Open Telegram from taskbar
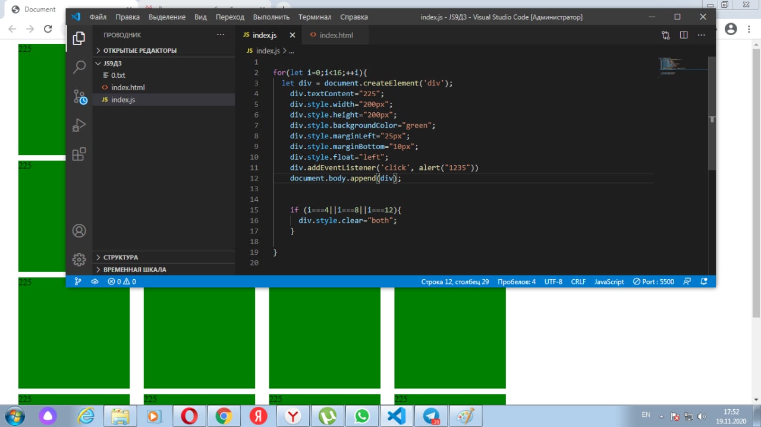761x427 pixels. (431, 416)
